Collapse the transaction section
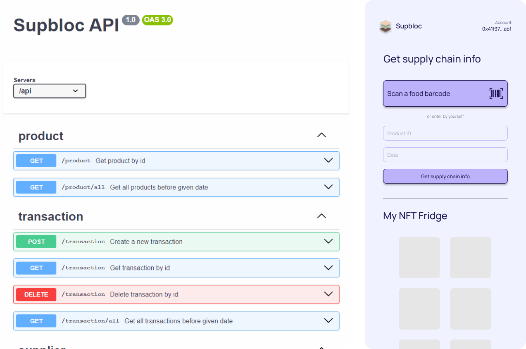Screen dimensions: 526x349 [321, 216]
